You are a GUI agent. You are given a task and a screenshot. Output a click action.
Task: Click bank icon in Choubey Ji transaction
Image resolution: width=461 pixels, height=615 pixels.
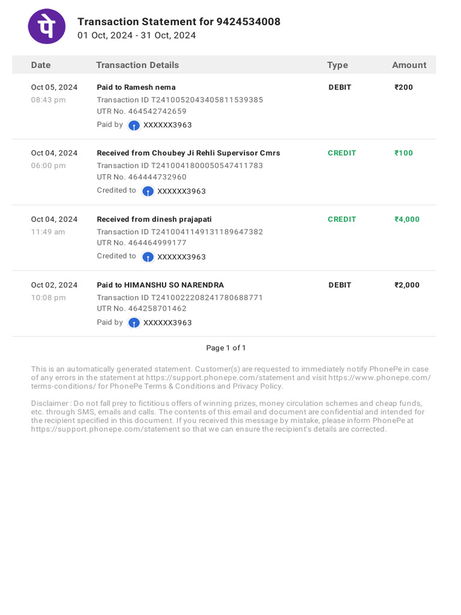click(148, 191)
